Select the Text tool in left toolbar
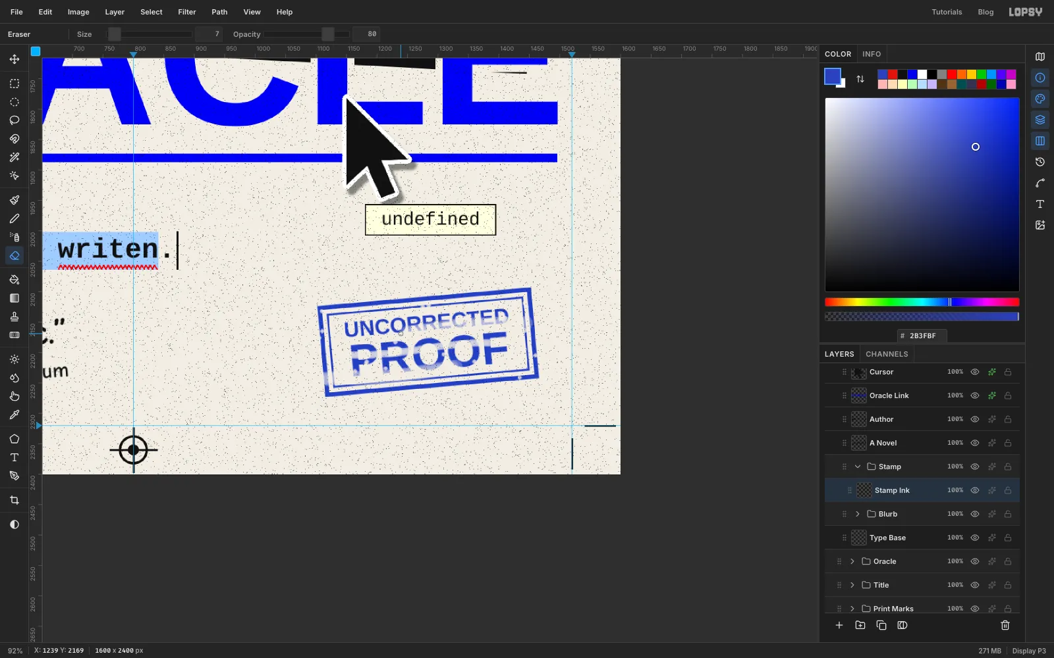The image size is (1054, 658). pos(14,457)
